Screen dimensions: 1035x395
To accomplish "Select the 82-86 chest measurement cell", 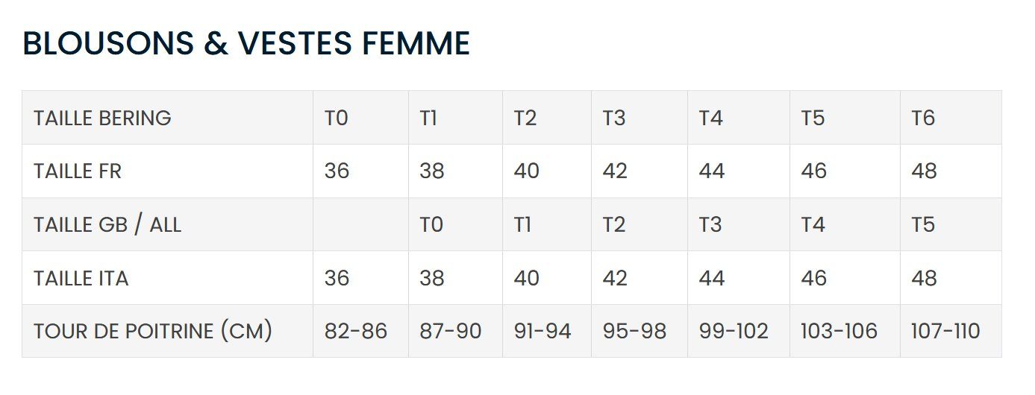I will [356, 331].
